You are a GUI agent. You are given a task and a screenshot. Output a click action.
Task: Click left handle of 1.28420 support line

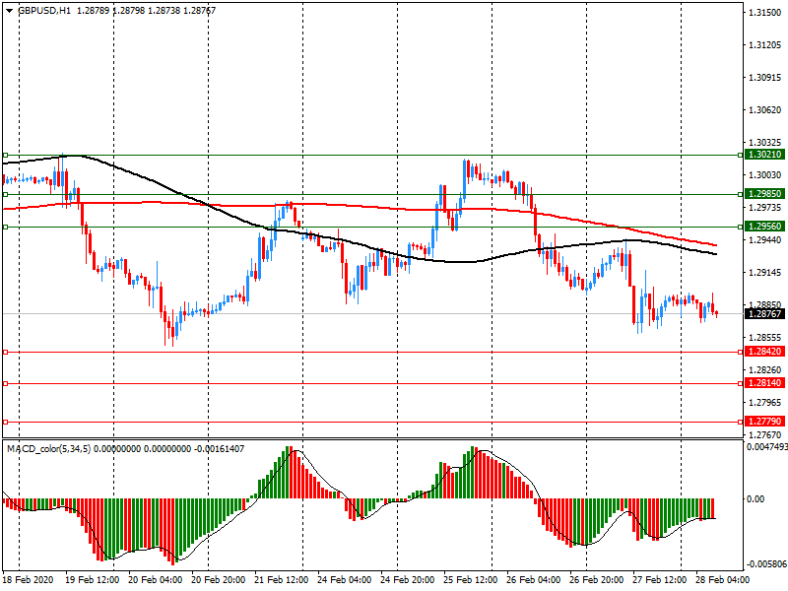5,353
